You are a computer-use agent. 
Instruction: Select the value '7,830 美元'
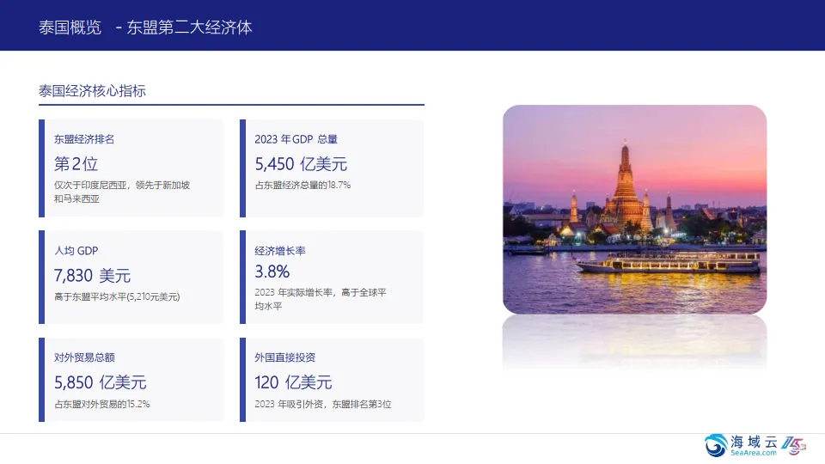pyautogui.click(x=92, y=276)
